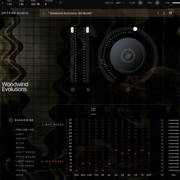
Task: Open the MIDI CH ANY dropdown
Action: click(x=120, y=3)
